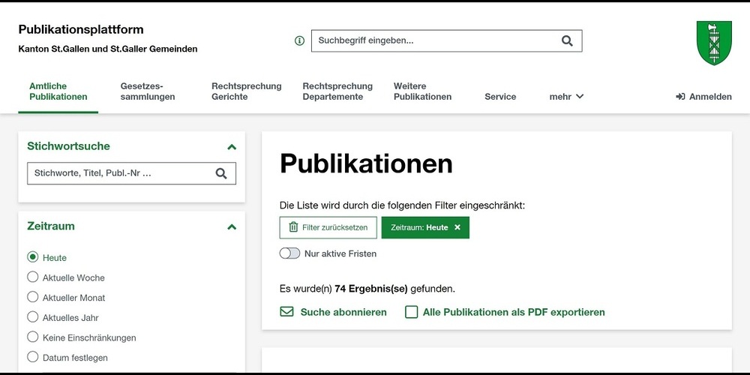
Task: Click the trash icon on Filter zurücksetzen
Action: (293, 228)
